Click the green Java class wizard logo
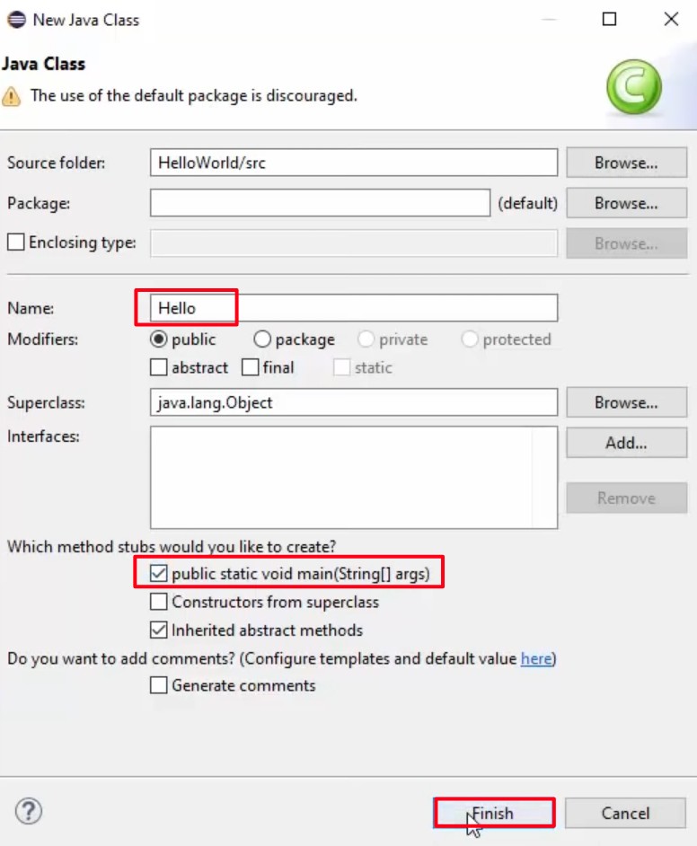The width and height of the screenshot is (697, 846). point(634,88)
